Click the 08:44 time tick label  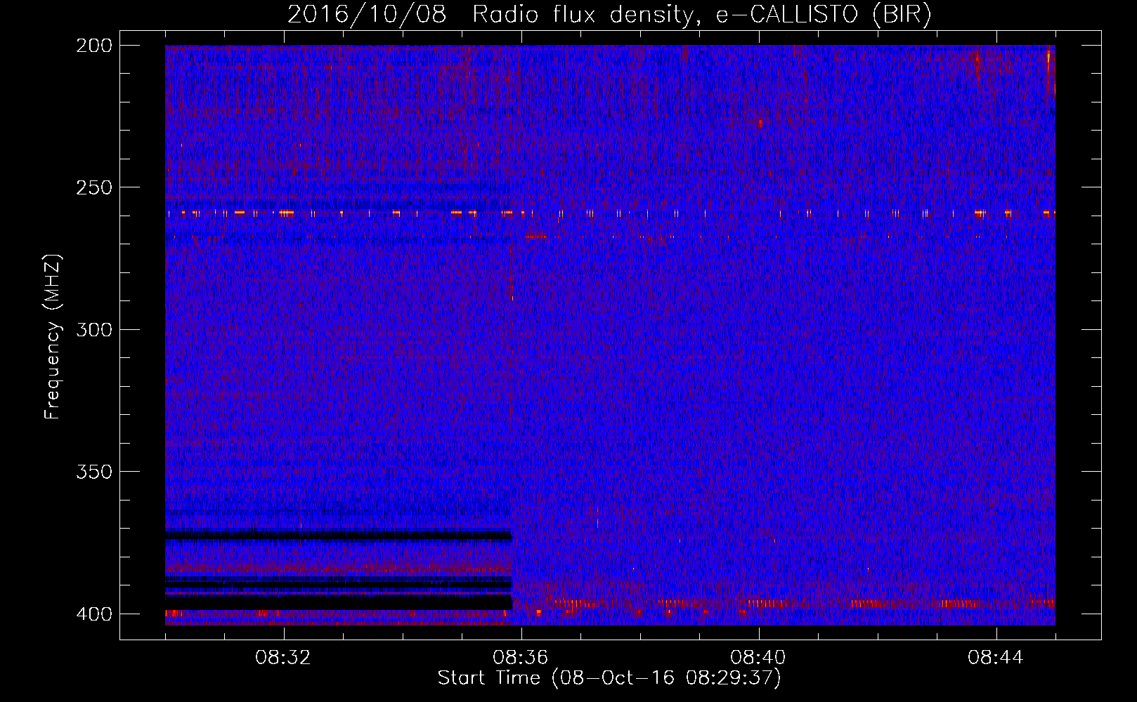[996, 658]
